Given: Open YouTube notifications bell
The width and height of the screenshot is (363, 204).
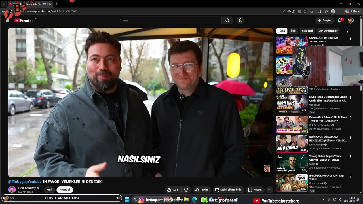Looking at the screenshot, I should point(340,20).
